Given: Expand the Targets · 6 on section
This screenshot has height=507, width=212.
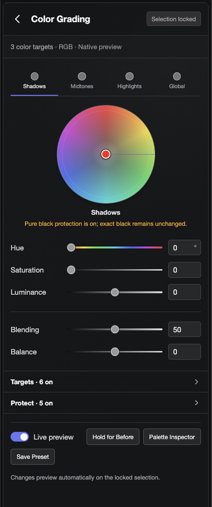Looking at the screenshot, I should point(106,382).
